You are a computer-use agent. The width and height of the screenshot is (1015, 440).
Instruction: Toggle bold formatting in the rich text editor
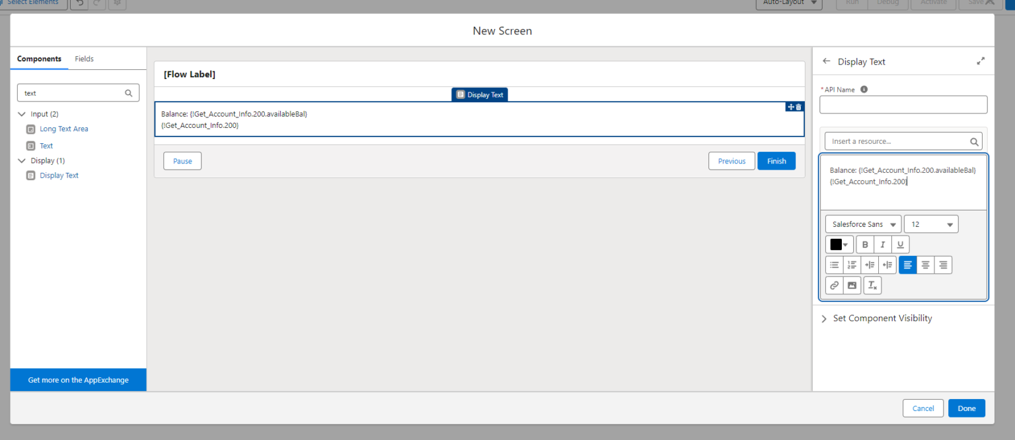click(865, 244)
